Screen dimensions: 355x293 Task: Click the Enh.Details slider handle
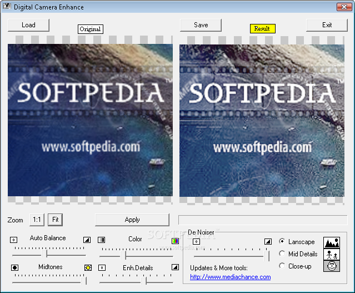click(x=143, y=281)
